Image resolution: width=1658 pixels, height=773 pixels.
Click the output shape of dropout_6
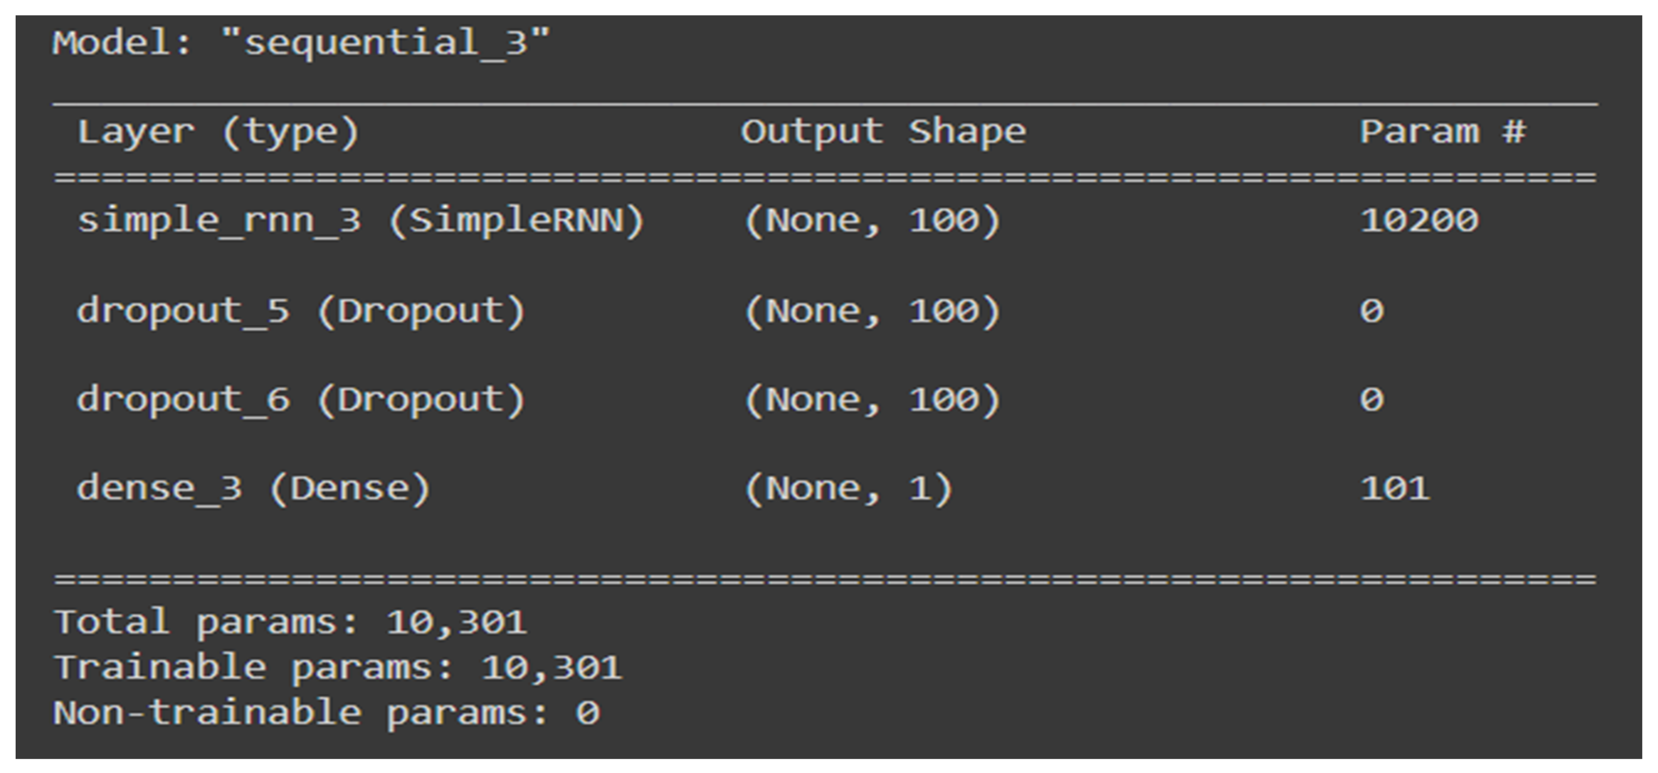pyautogui.click(x=871, y=400)
